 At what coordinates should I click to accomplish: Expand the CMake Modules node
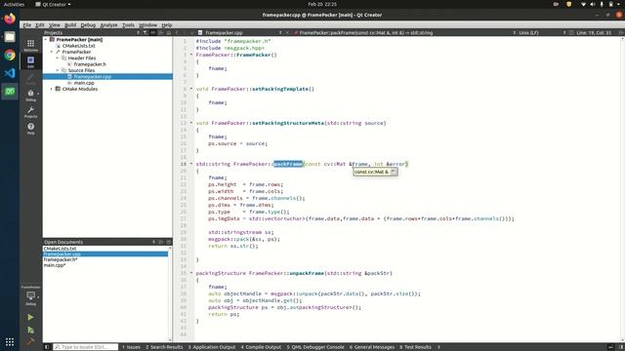[x=52, y=89]
